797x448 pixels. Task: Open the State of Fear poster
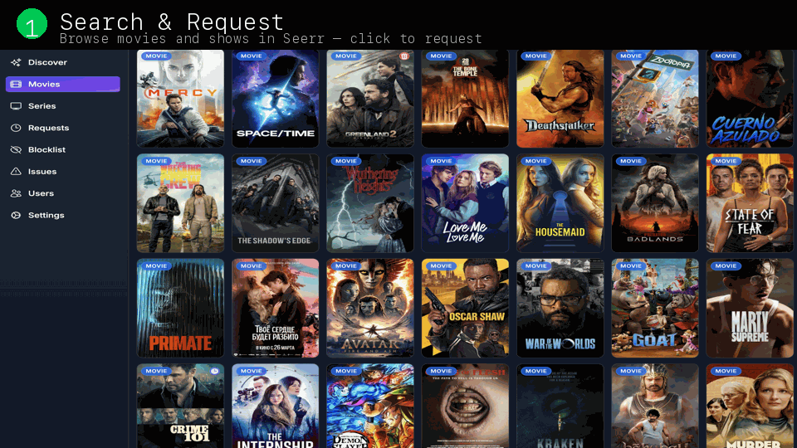(750, 203)
